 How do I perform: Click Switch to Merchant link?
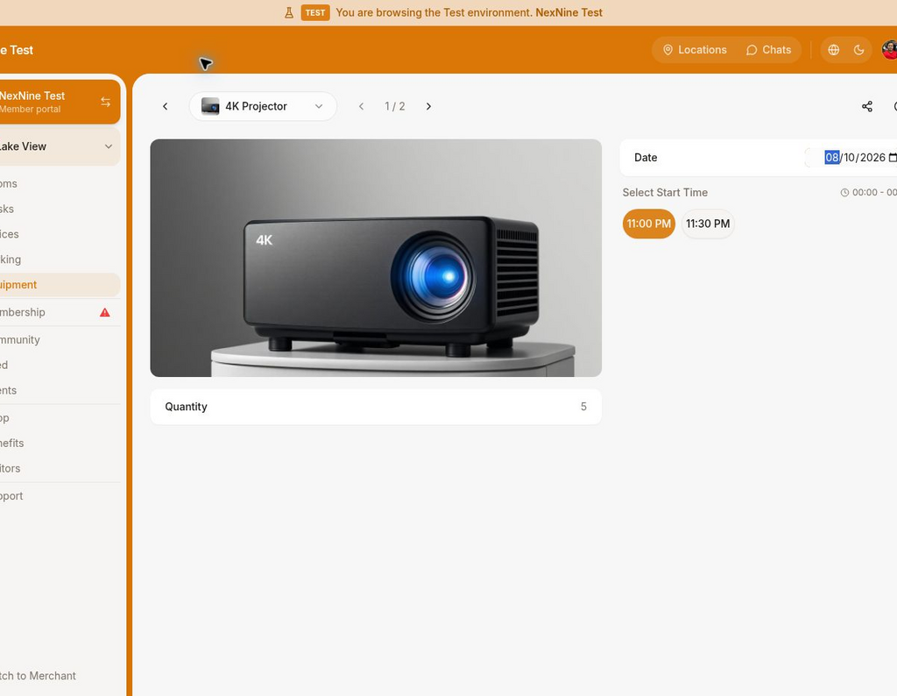(38, 676)
